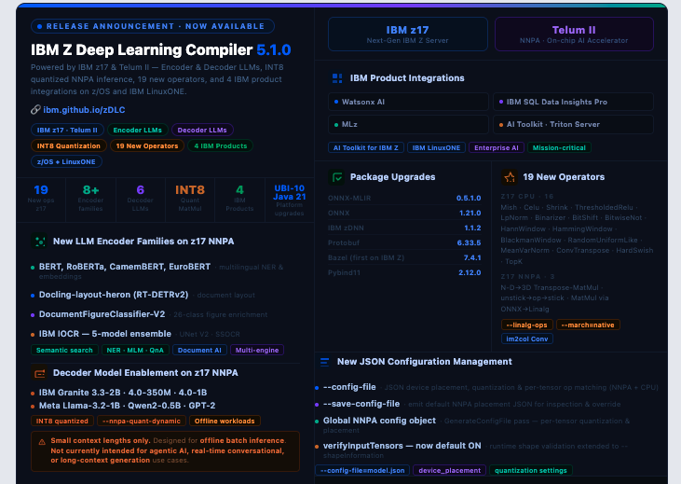681x484 pixels.
Task: Click the 'INT8 Quantization' tag
Action: 69,145
